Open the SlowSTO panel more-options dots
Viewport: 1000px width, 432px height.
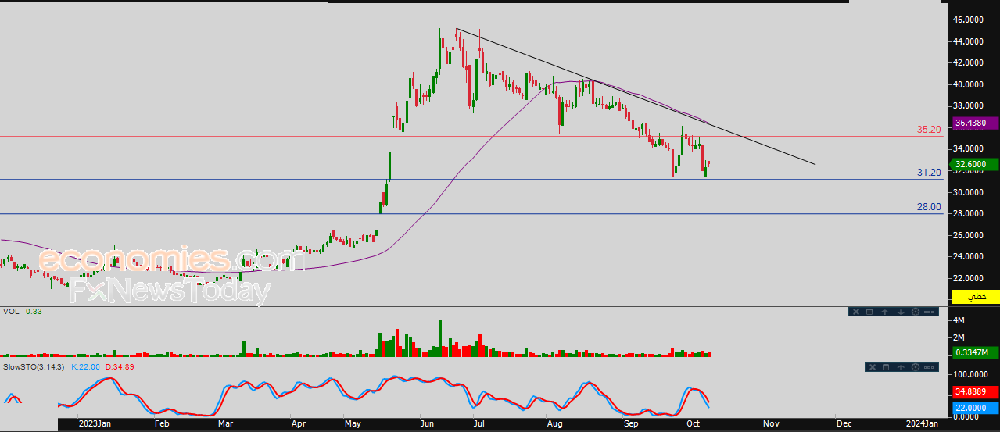click(x=929, y=367)
